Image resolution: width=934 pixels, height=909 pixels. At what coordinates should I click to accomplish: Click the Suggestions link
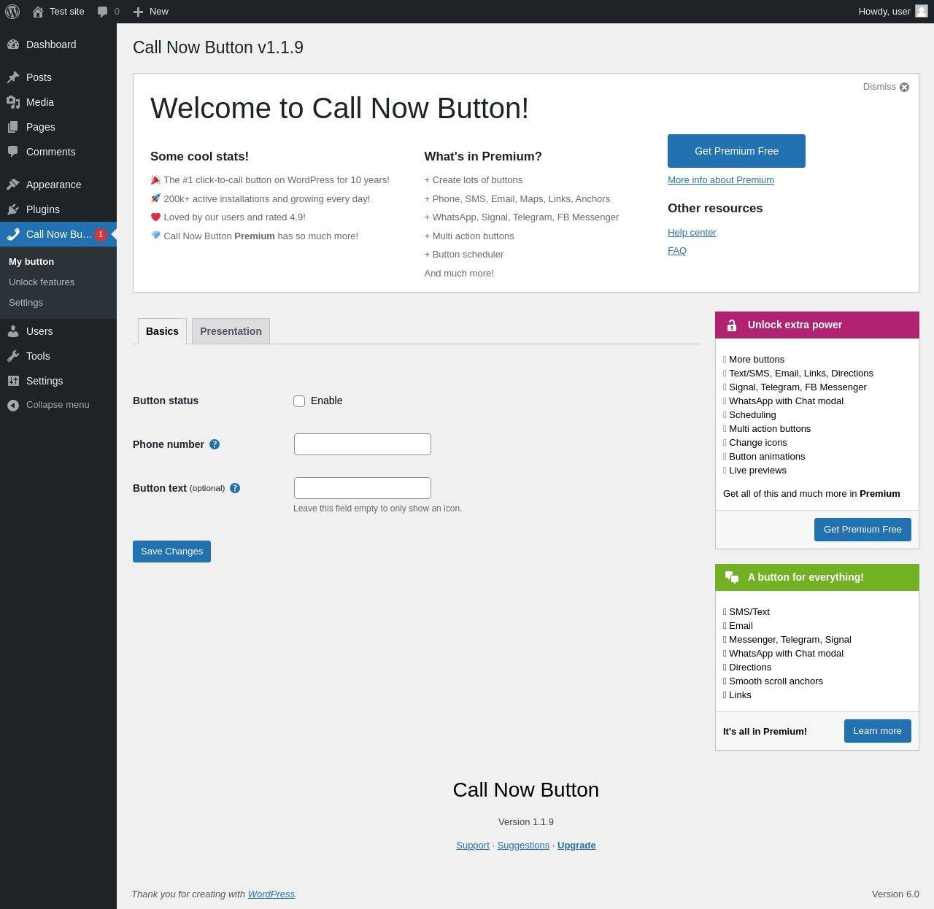pyautogui.click(x=523, y=846)
